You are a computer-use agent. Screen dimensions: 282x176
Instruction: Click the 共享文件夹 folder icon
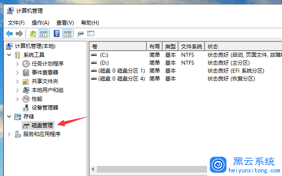tap(26, 81)
